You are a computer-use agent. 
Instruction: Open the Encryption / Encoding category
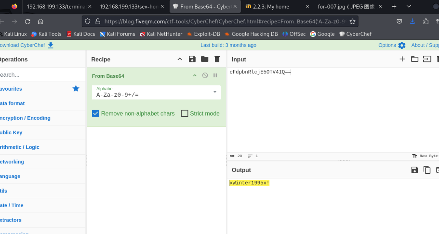click(25, 118)
